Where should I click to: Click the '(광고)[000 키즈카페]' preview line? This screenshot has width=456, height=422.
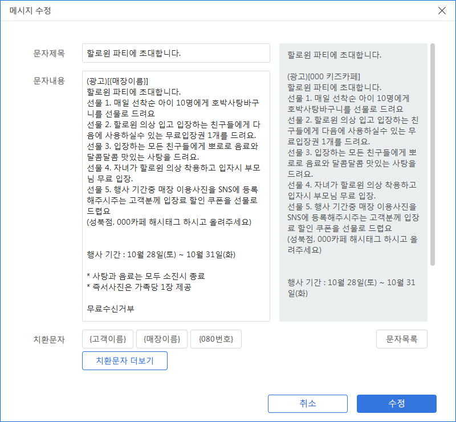pyautogui.click(x=324, y=76)
